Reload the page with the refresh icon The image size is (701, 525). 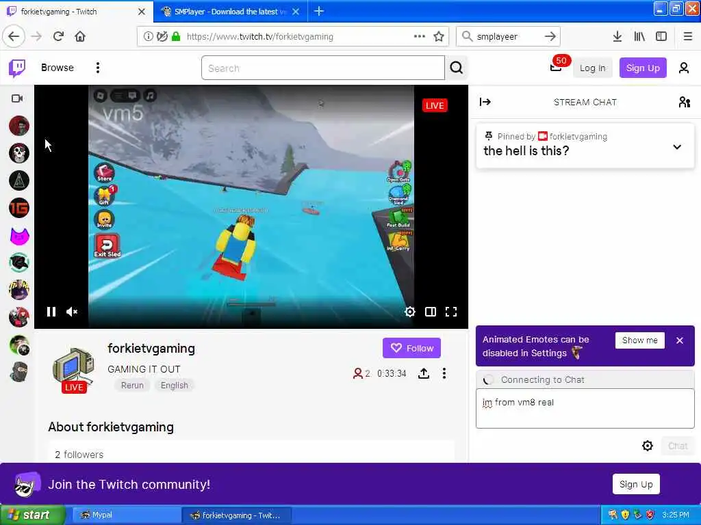click(x=58, y=36)
